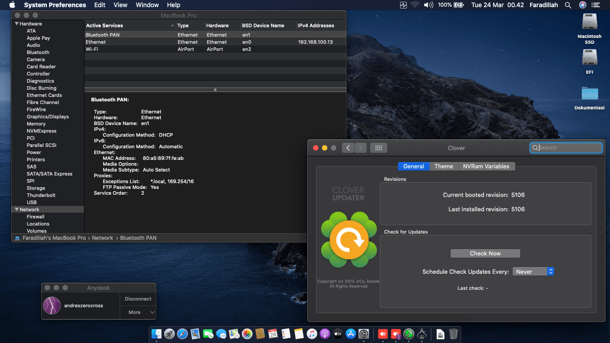Open the Macintosh SSD drive on the desktop
The width and height of the screenshot is (610, 343).
click(589, 29)
